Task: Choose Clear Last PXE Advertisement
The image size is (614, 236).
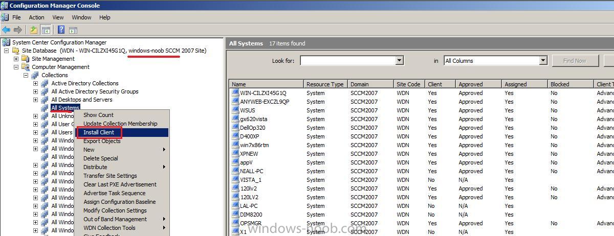Action: [122, 184]
